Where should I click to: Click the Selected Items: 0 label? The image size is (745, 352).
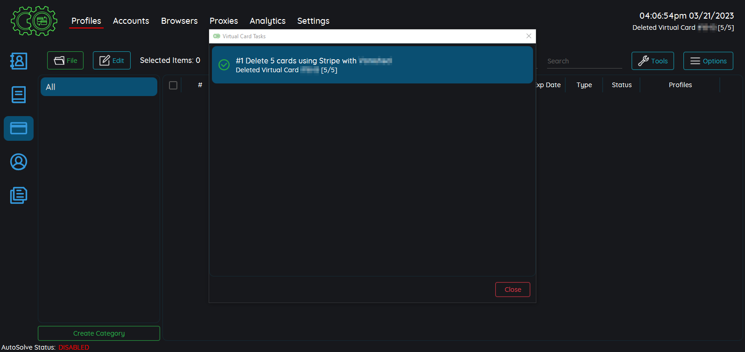170,60
